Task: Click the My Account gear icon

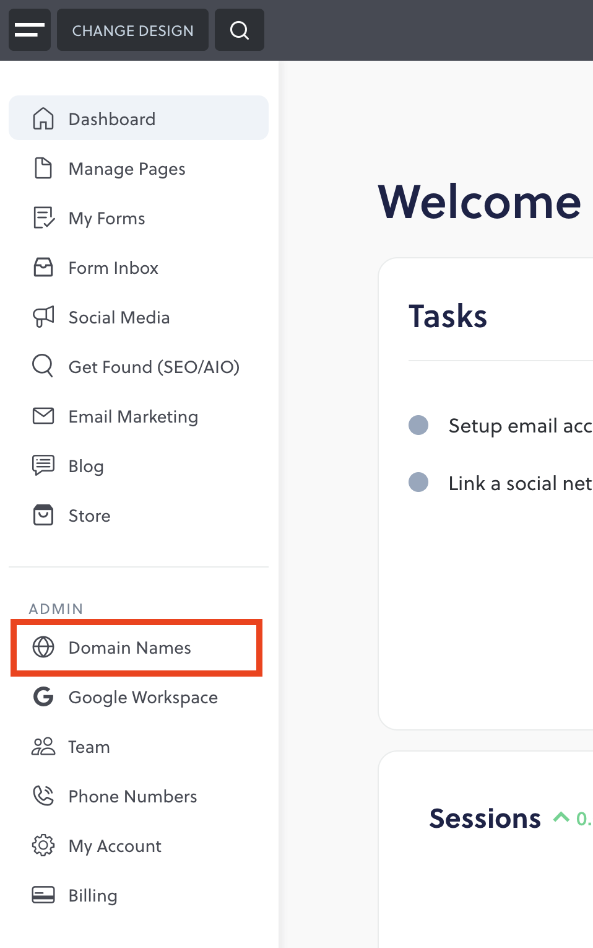Action: click(43, 845)
